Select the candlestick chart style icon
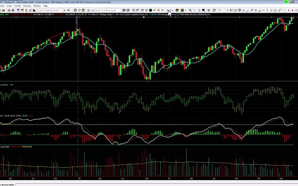 click(x=158, y=10)
